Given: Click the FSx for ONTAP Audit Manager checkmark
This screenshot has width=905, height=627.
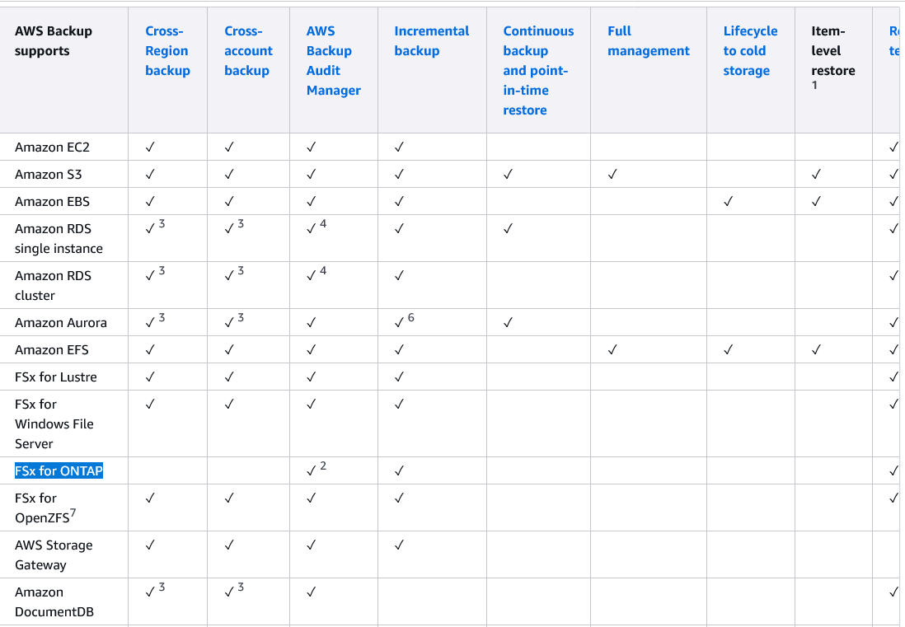Looking at the screenshot, I should 312,471.
